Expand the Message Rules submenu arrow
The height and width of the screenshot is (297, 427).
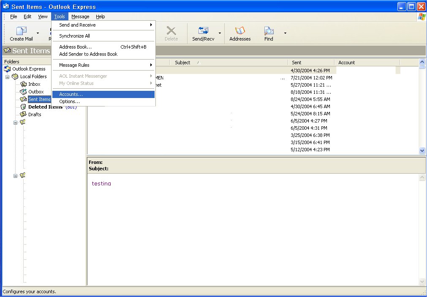[x=151, y=65]
